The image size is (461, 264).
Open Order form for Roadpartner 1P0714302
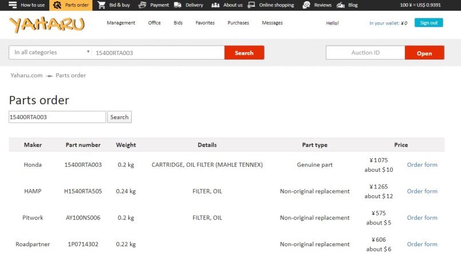422,245
